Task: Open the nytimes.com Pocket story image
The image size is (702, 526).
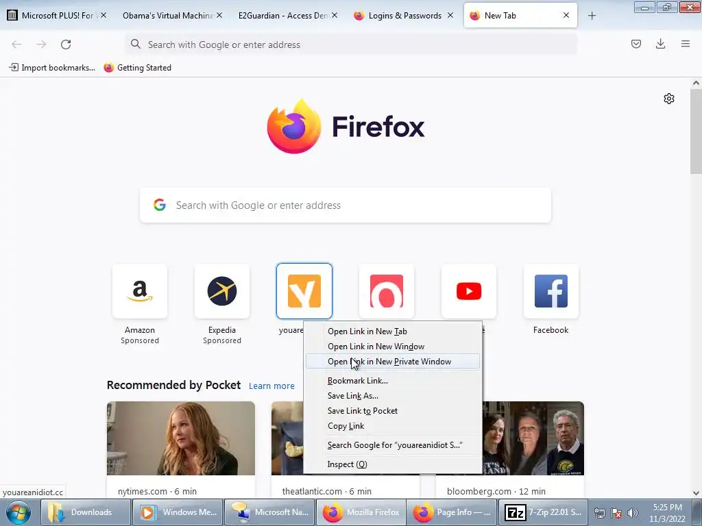Action: click(x=181, y=438)
